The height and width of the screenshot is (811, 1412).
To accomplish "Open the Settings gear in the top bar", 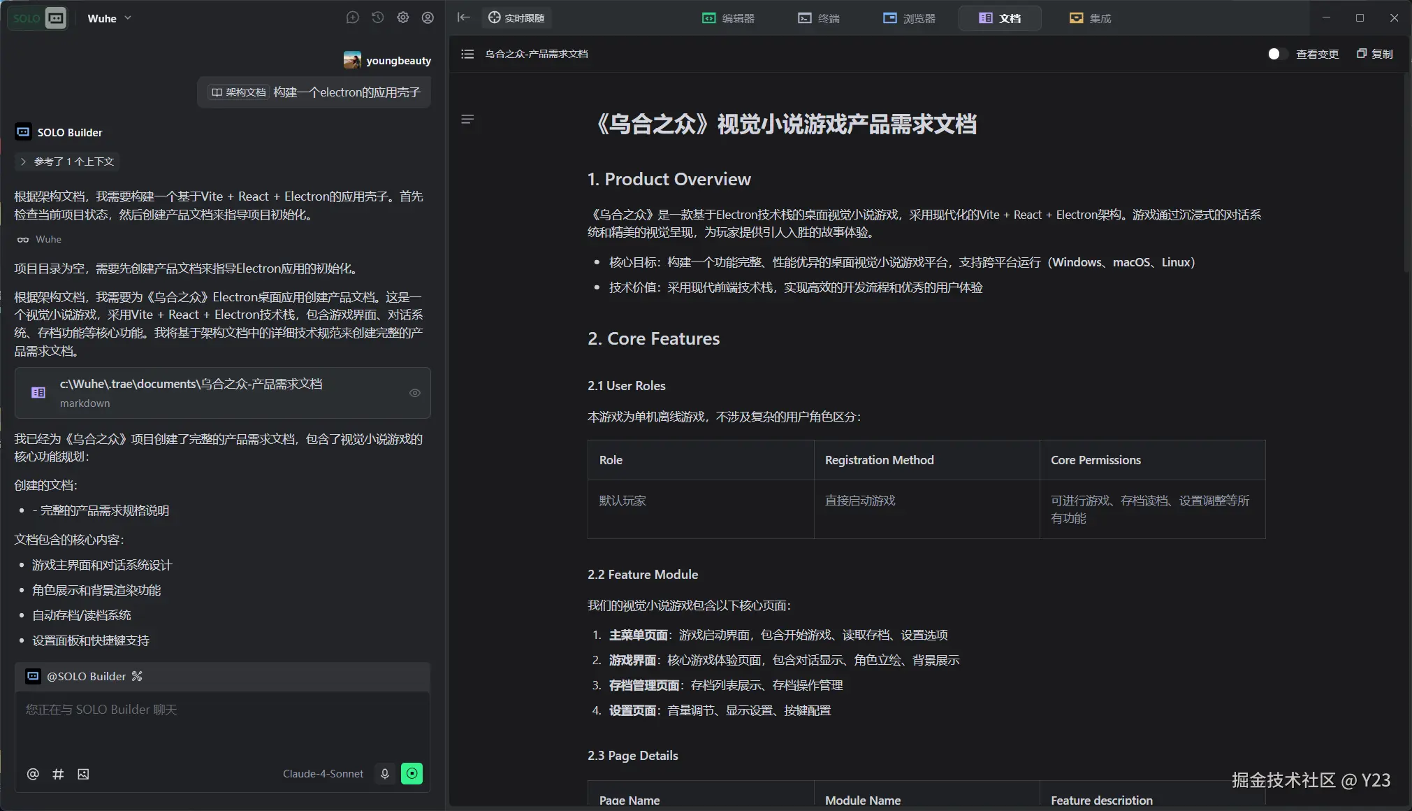I will pos(402,17).
